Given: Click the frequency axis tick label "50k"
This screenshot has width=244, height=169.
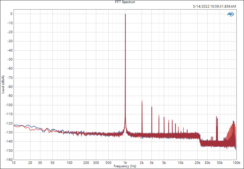Looking at the screenshot, I should click(220, 163).
